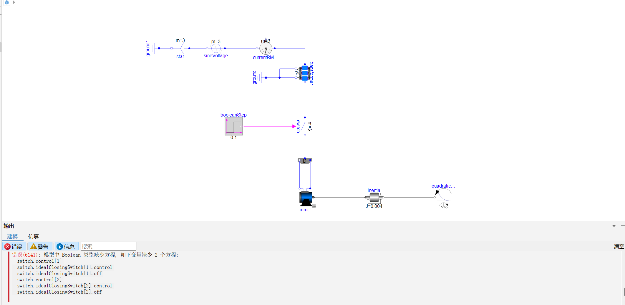Viewport: 625px width, 305px height.
Task: Toggle the 错误 error filter
Action: click(x=14, y=247)
